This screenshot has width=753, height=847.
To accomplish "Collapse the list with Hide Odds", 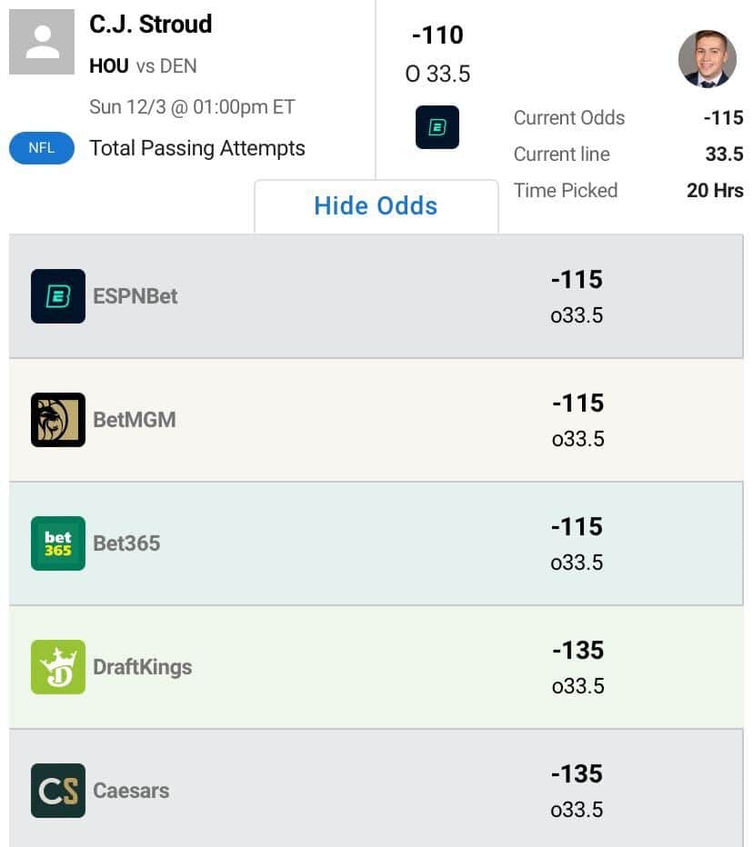I will coord(376,205).
